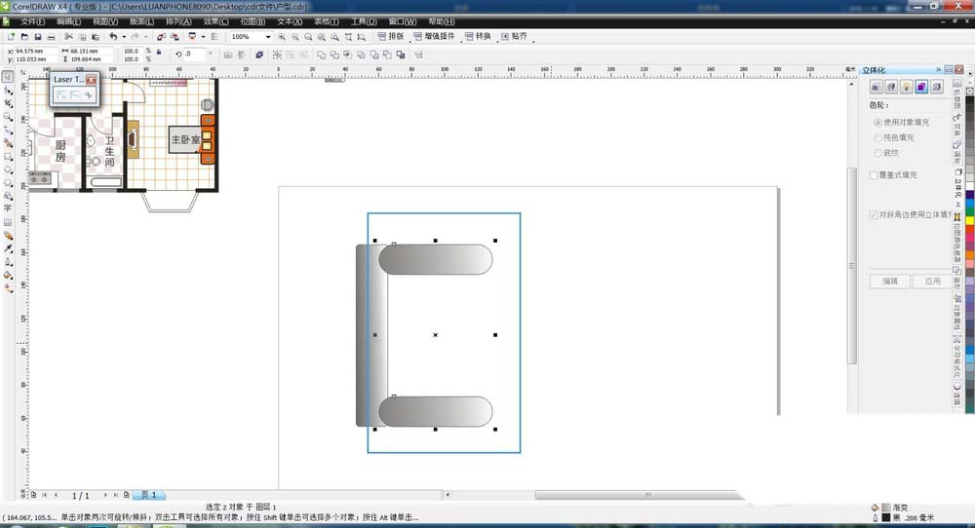Click the Undo arrow icon
The image size is (975, 528).
coord(113,37)
